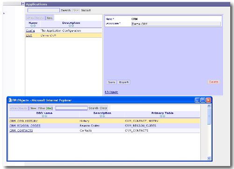
Task: Sort DB Objects Description column descending arrow
Action: tap(104, 116)
